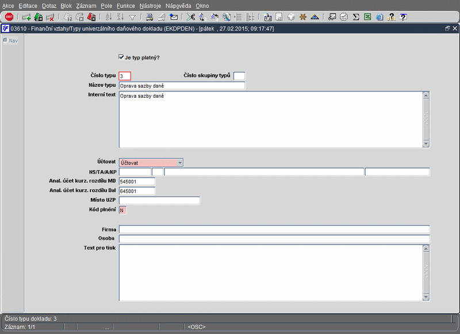Click the Číslo skupiny typů field

point(239,76)
